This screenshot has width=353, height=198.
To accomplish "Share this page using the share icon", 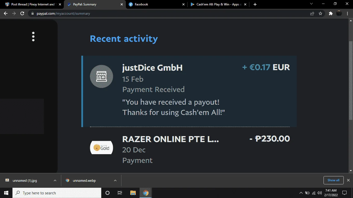I will 312,13.
